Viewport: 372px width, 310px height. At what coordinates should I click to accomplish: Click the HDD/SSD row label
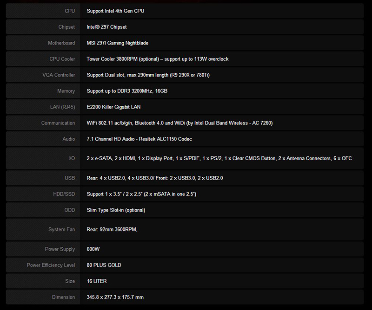64,194
